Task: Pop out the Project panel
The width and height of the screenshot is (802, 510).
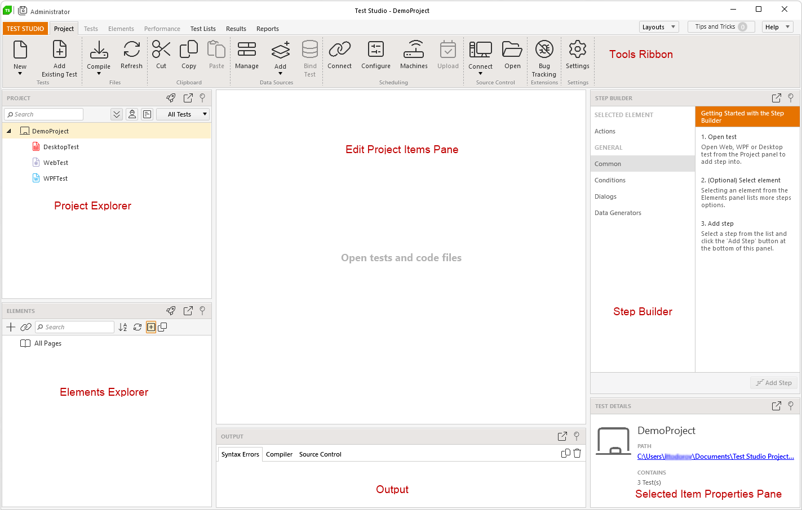Action: [x=188, y=98]
